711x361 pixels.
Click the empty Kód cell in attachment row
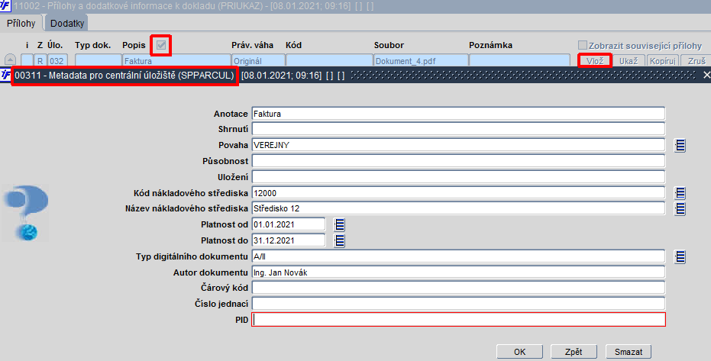[329, 61]
